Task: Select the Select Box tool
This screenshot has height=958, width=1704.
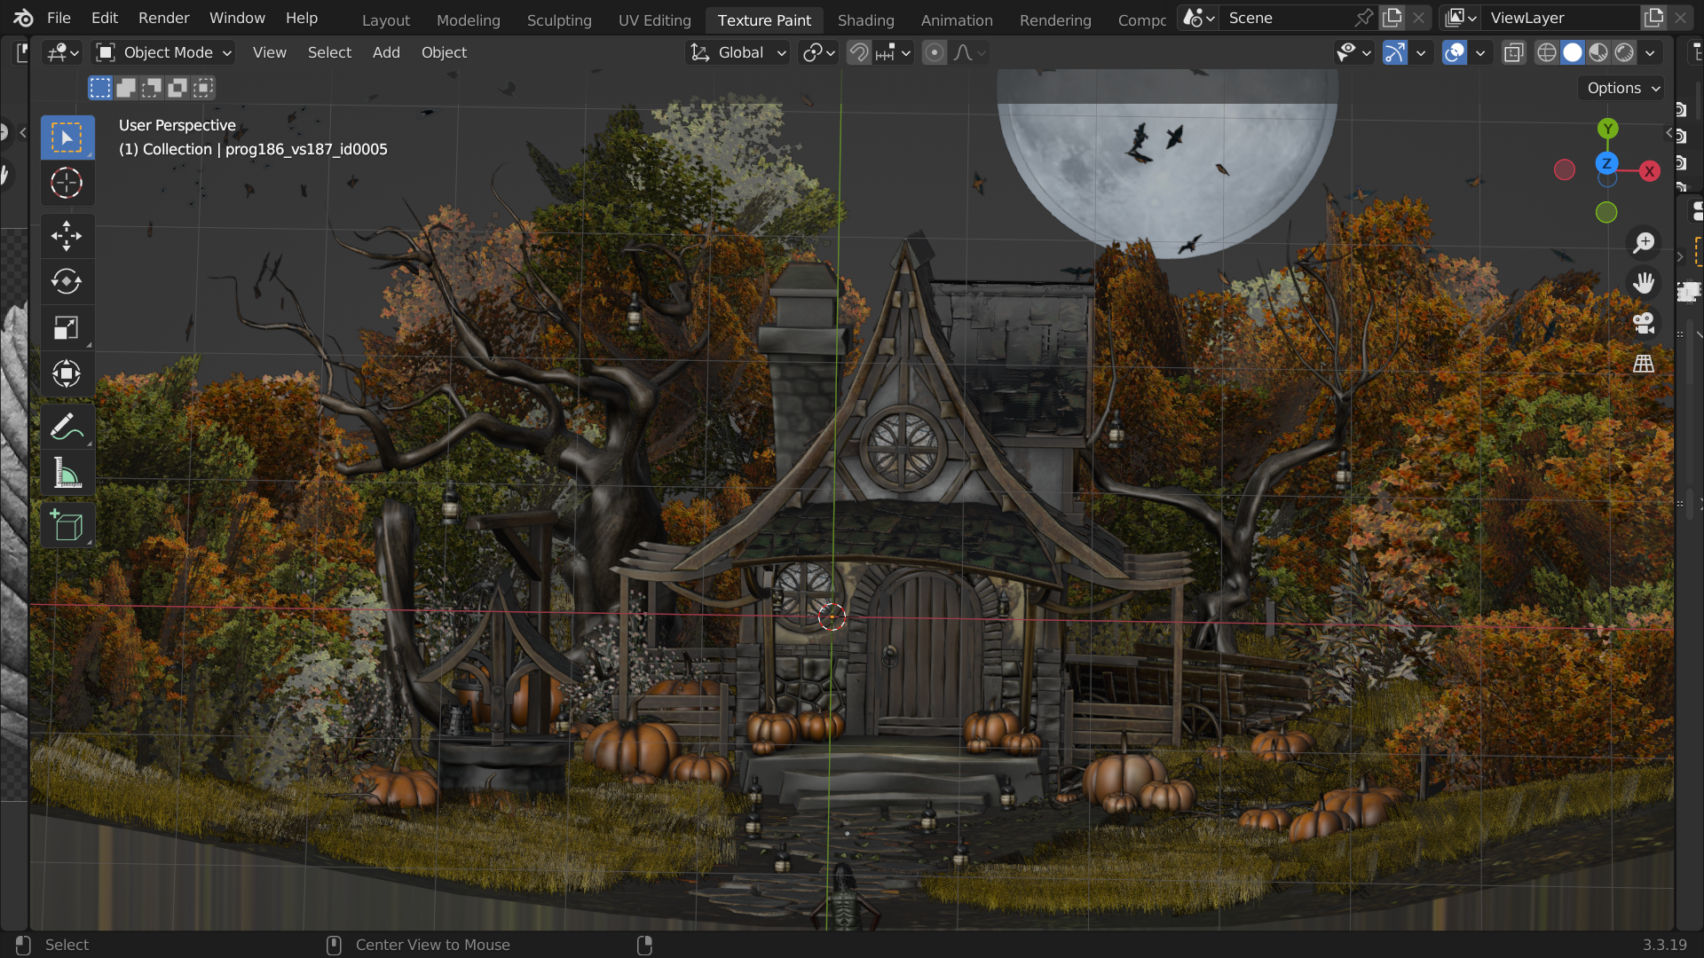Action: (67, 137)
